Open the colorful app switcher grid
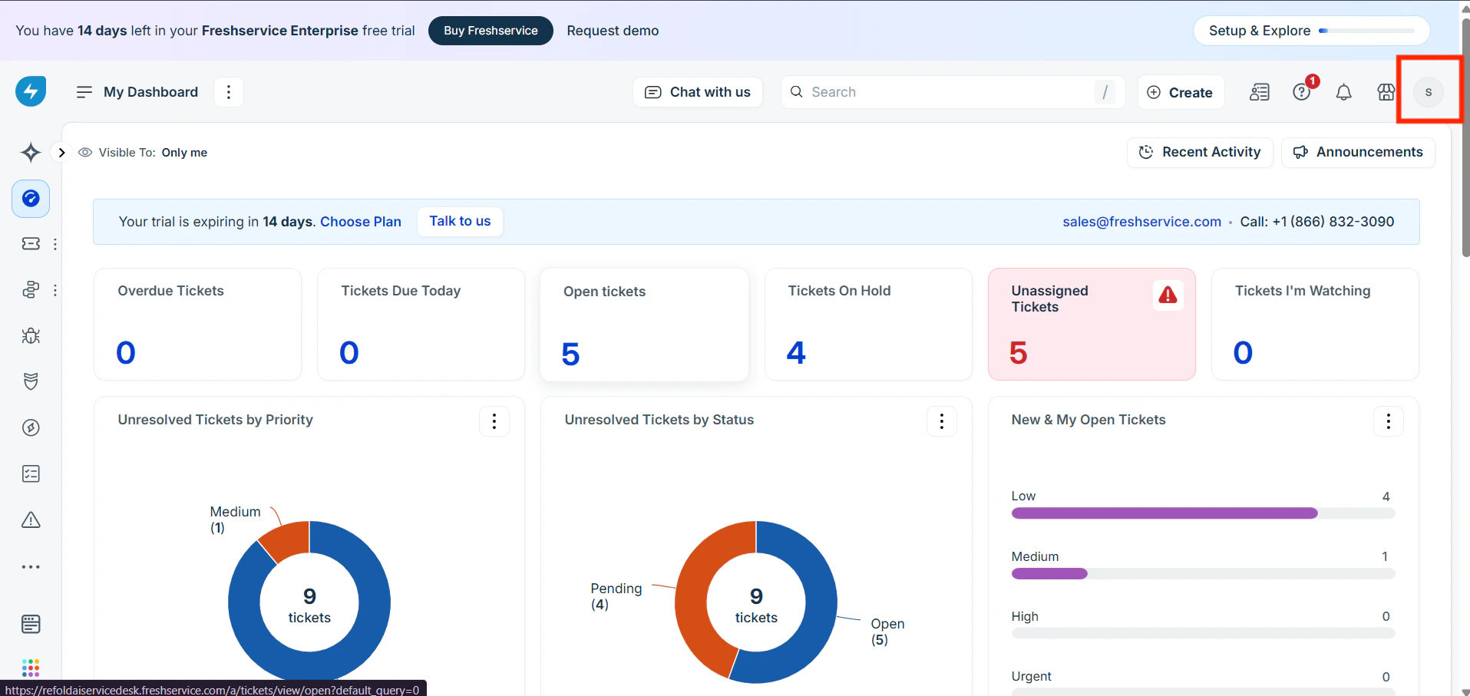Screen dimensions: 1470x696 (31, 668)
